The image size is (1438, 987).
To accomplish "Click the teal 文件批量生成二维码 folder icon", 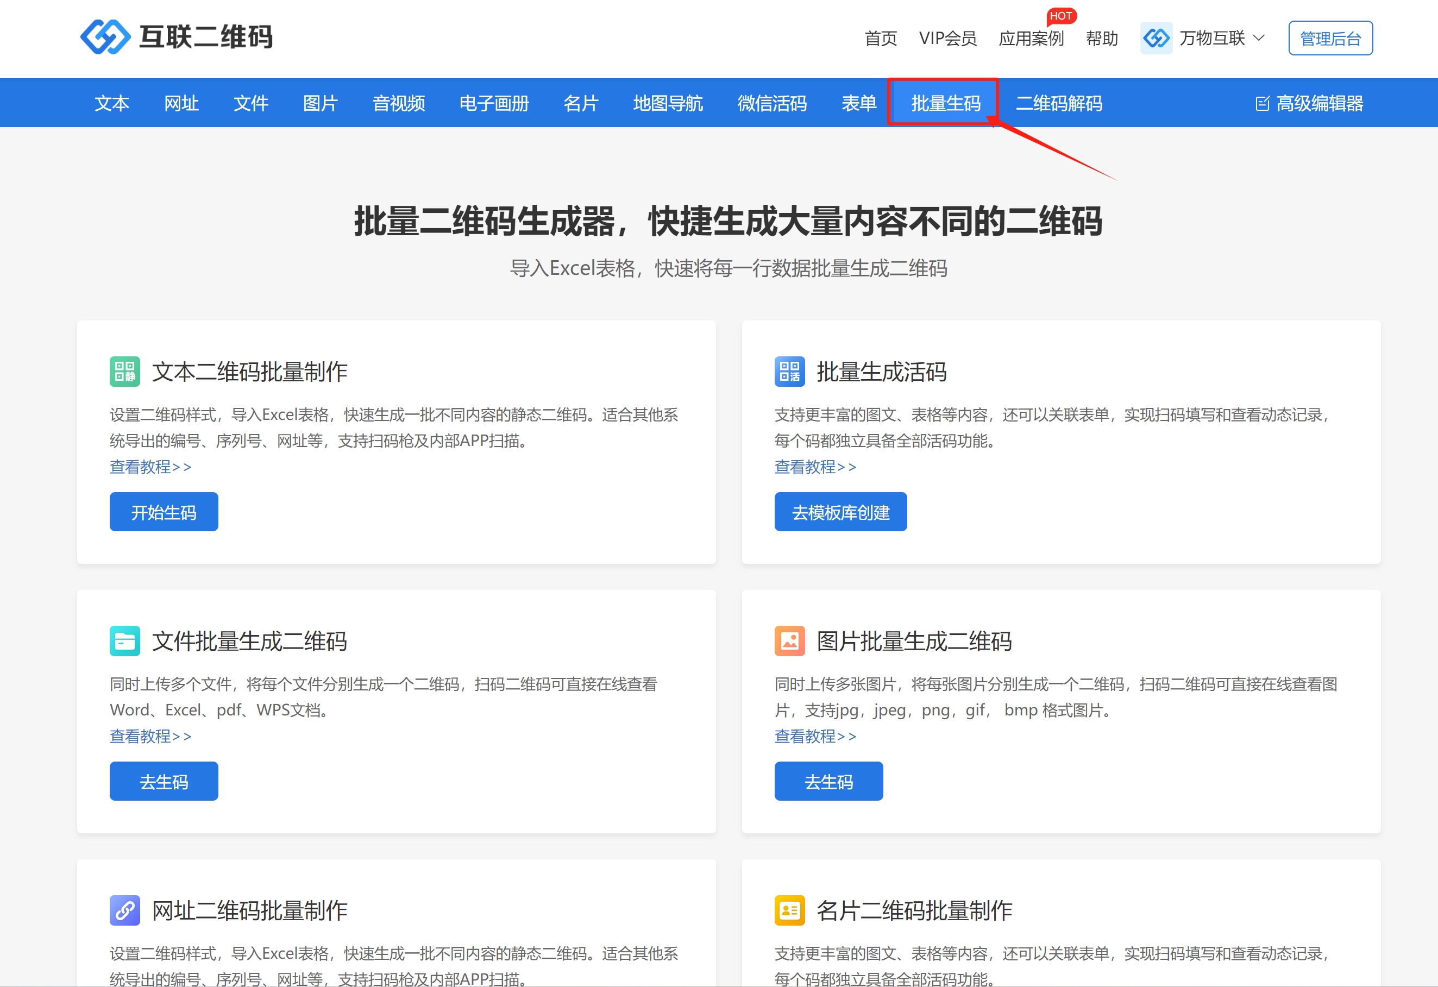I will [x=124, y=640].
